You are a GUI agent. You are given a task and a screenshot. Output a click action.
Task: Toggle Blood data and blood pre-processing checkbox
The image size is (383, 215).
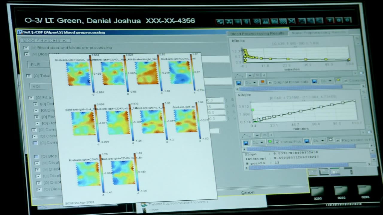pyautogui.click(x=26, y=48)
